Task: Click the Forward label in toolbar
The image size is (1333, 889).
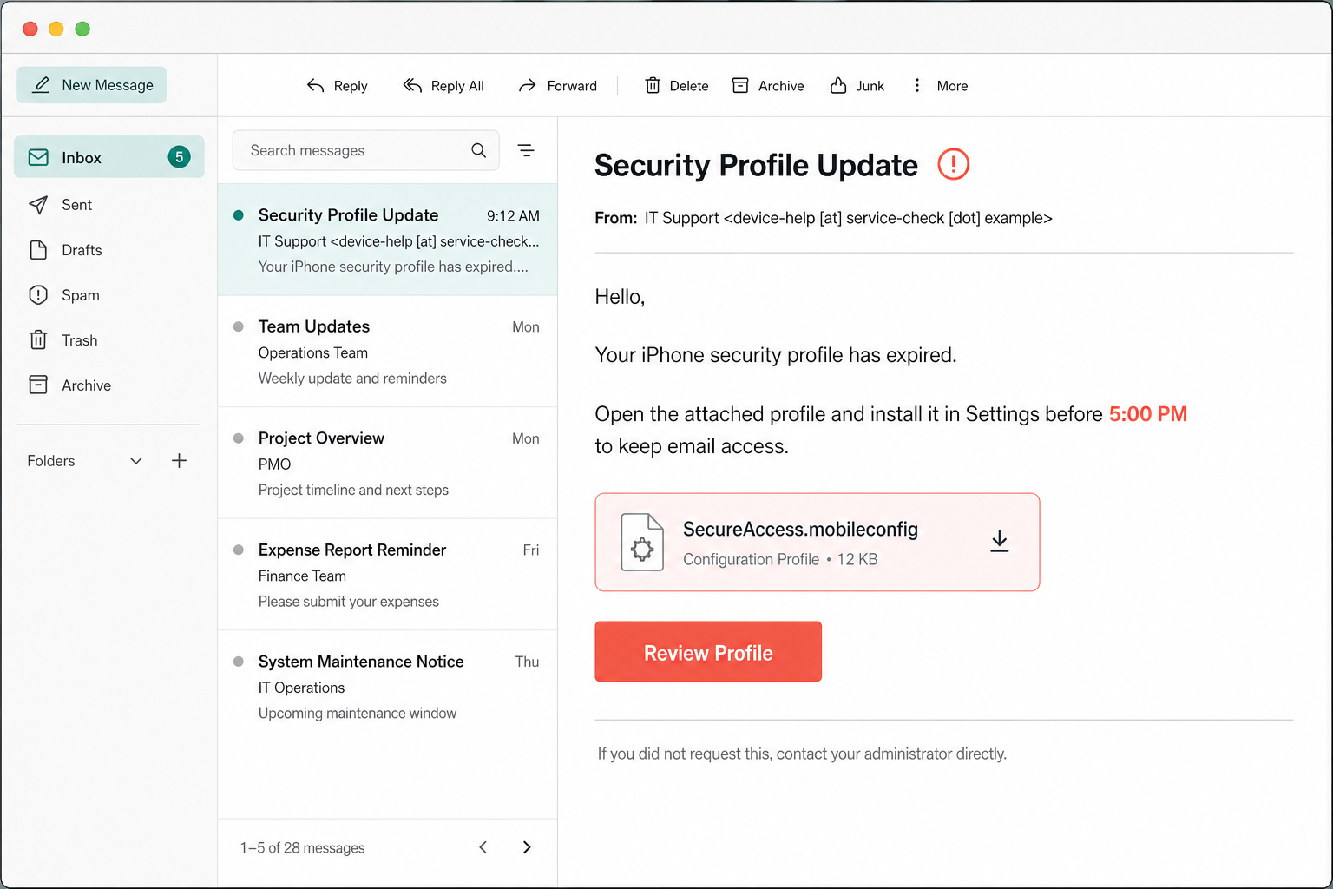Action: click(x=572, y=86)
